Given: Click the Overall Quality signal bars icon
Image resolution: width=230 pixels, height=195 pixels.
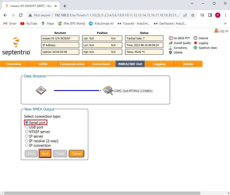Looking at the screenshot, I should [x=171, y=43].
